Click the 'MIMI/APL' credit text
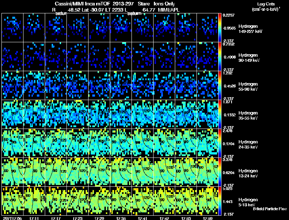This screenshot has width=289, height=220. click(169, 10)
